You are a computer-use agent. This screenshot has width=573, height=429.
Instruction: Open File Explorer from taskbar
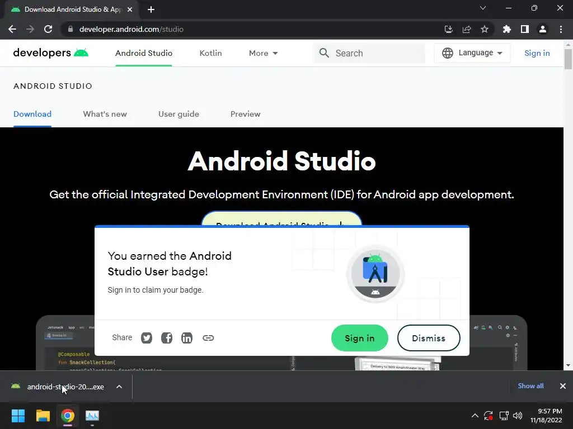click(43, 416)
